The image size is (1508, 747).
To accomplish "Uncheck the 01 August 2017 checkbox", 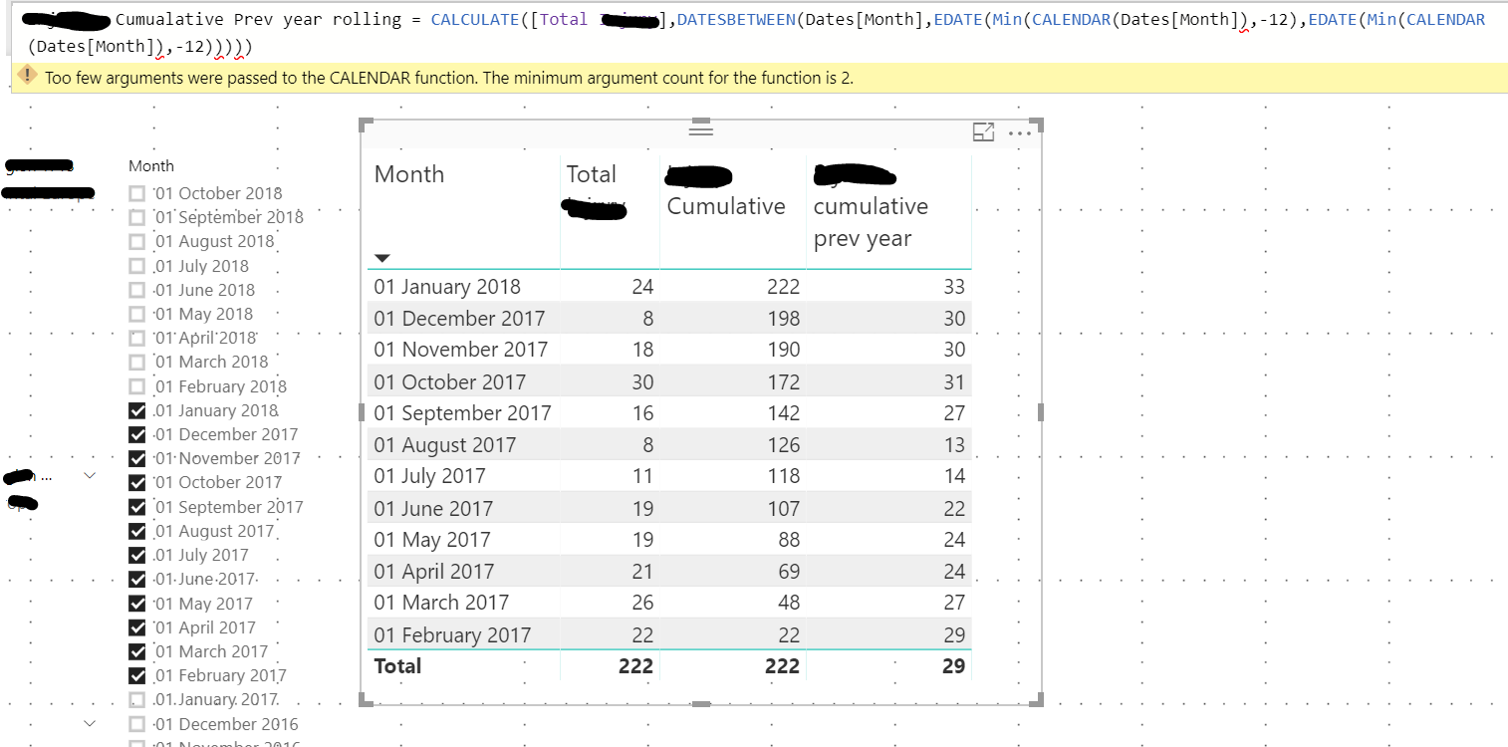I will point(137,531).
